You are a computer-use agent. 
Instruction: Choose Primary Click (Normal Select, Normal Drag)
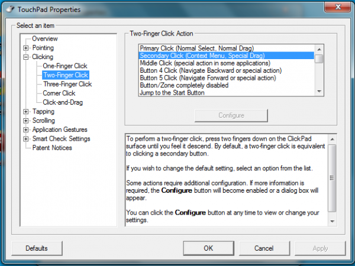coord(227,48)
